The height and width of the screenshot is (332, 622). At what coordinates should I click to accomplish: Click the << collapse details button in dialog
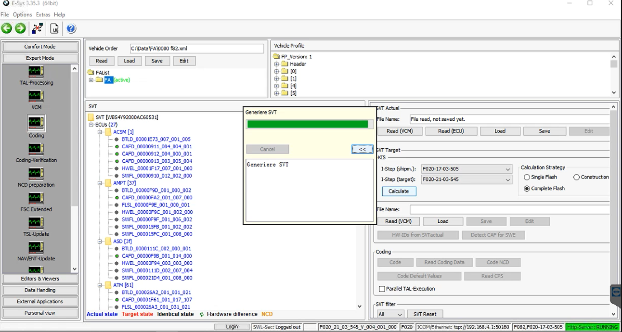point(362,149)
